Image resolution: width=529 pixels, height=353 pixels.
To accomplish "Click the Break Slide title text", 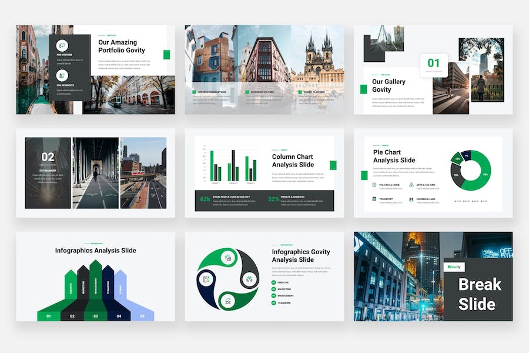I will 480,294.
